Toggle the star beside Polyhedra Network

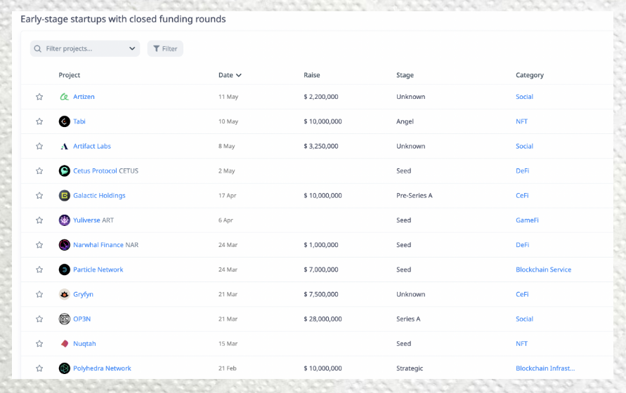point(39,368)
